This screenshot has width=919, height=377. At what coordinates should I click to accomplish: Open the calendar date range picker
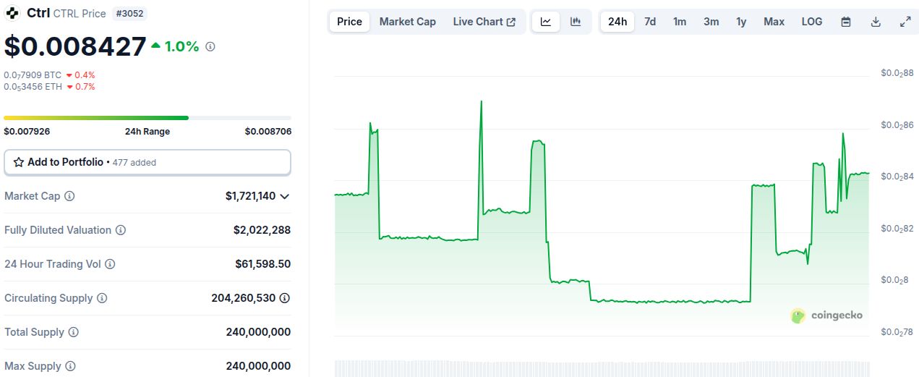[x=846, y=22]
